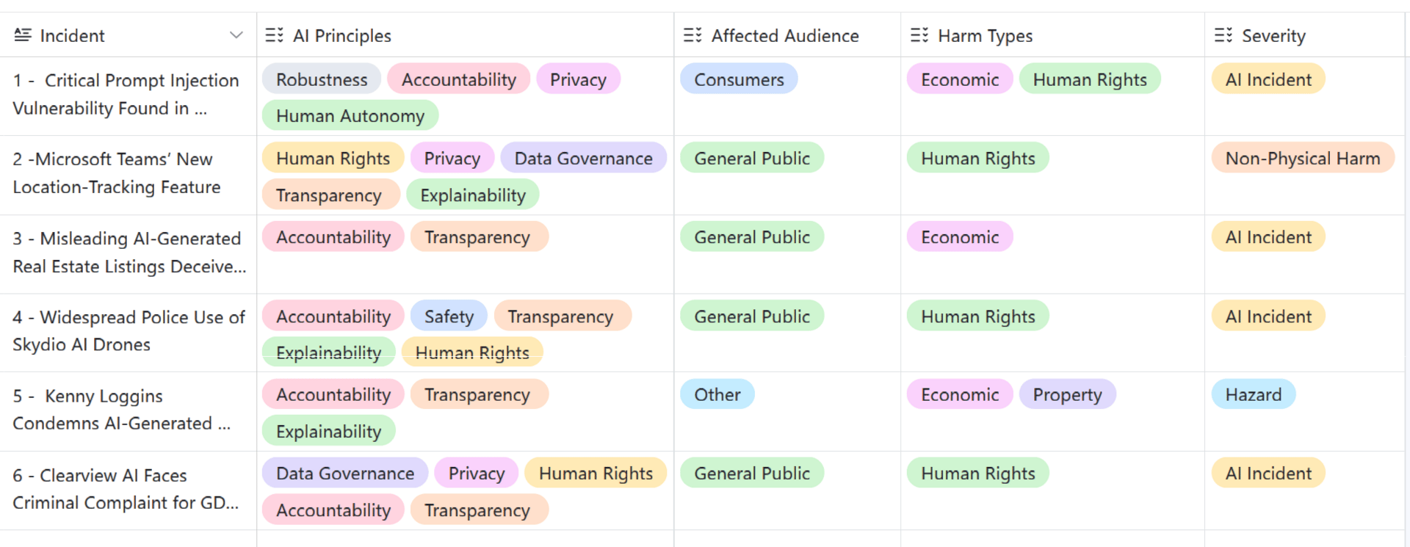
Task: Open Microsoft Teams Location-Tracking incident
Action: (x=116, y=173)
